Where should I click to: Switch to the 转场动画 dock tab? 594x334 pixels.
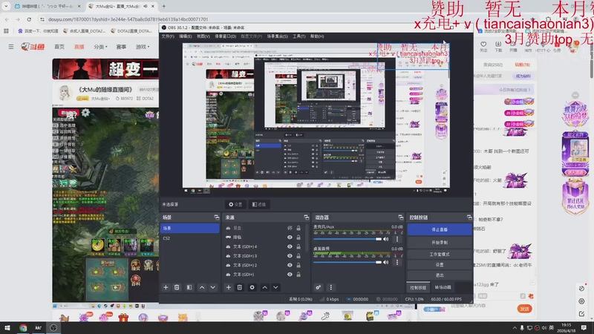(443, 287)
